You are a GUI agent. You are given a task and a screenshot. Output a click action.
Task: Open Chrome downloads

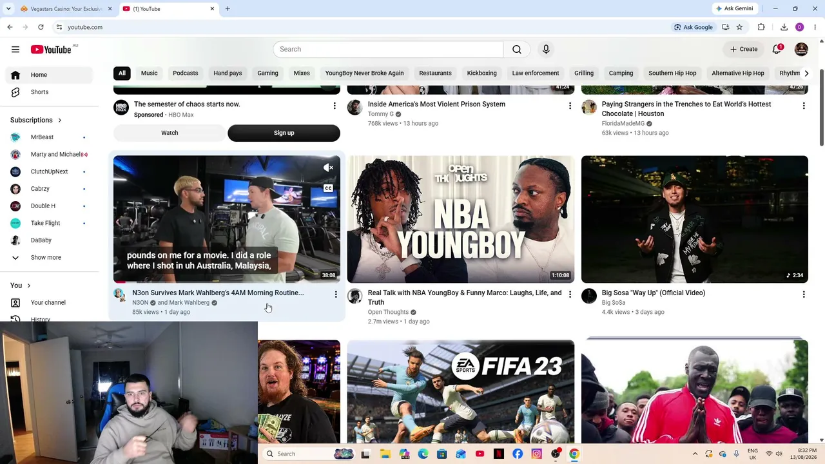coord(784,27)
